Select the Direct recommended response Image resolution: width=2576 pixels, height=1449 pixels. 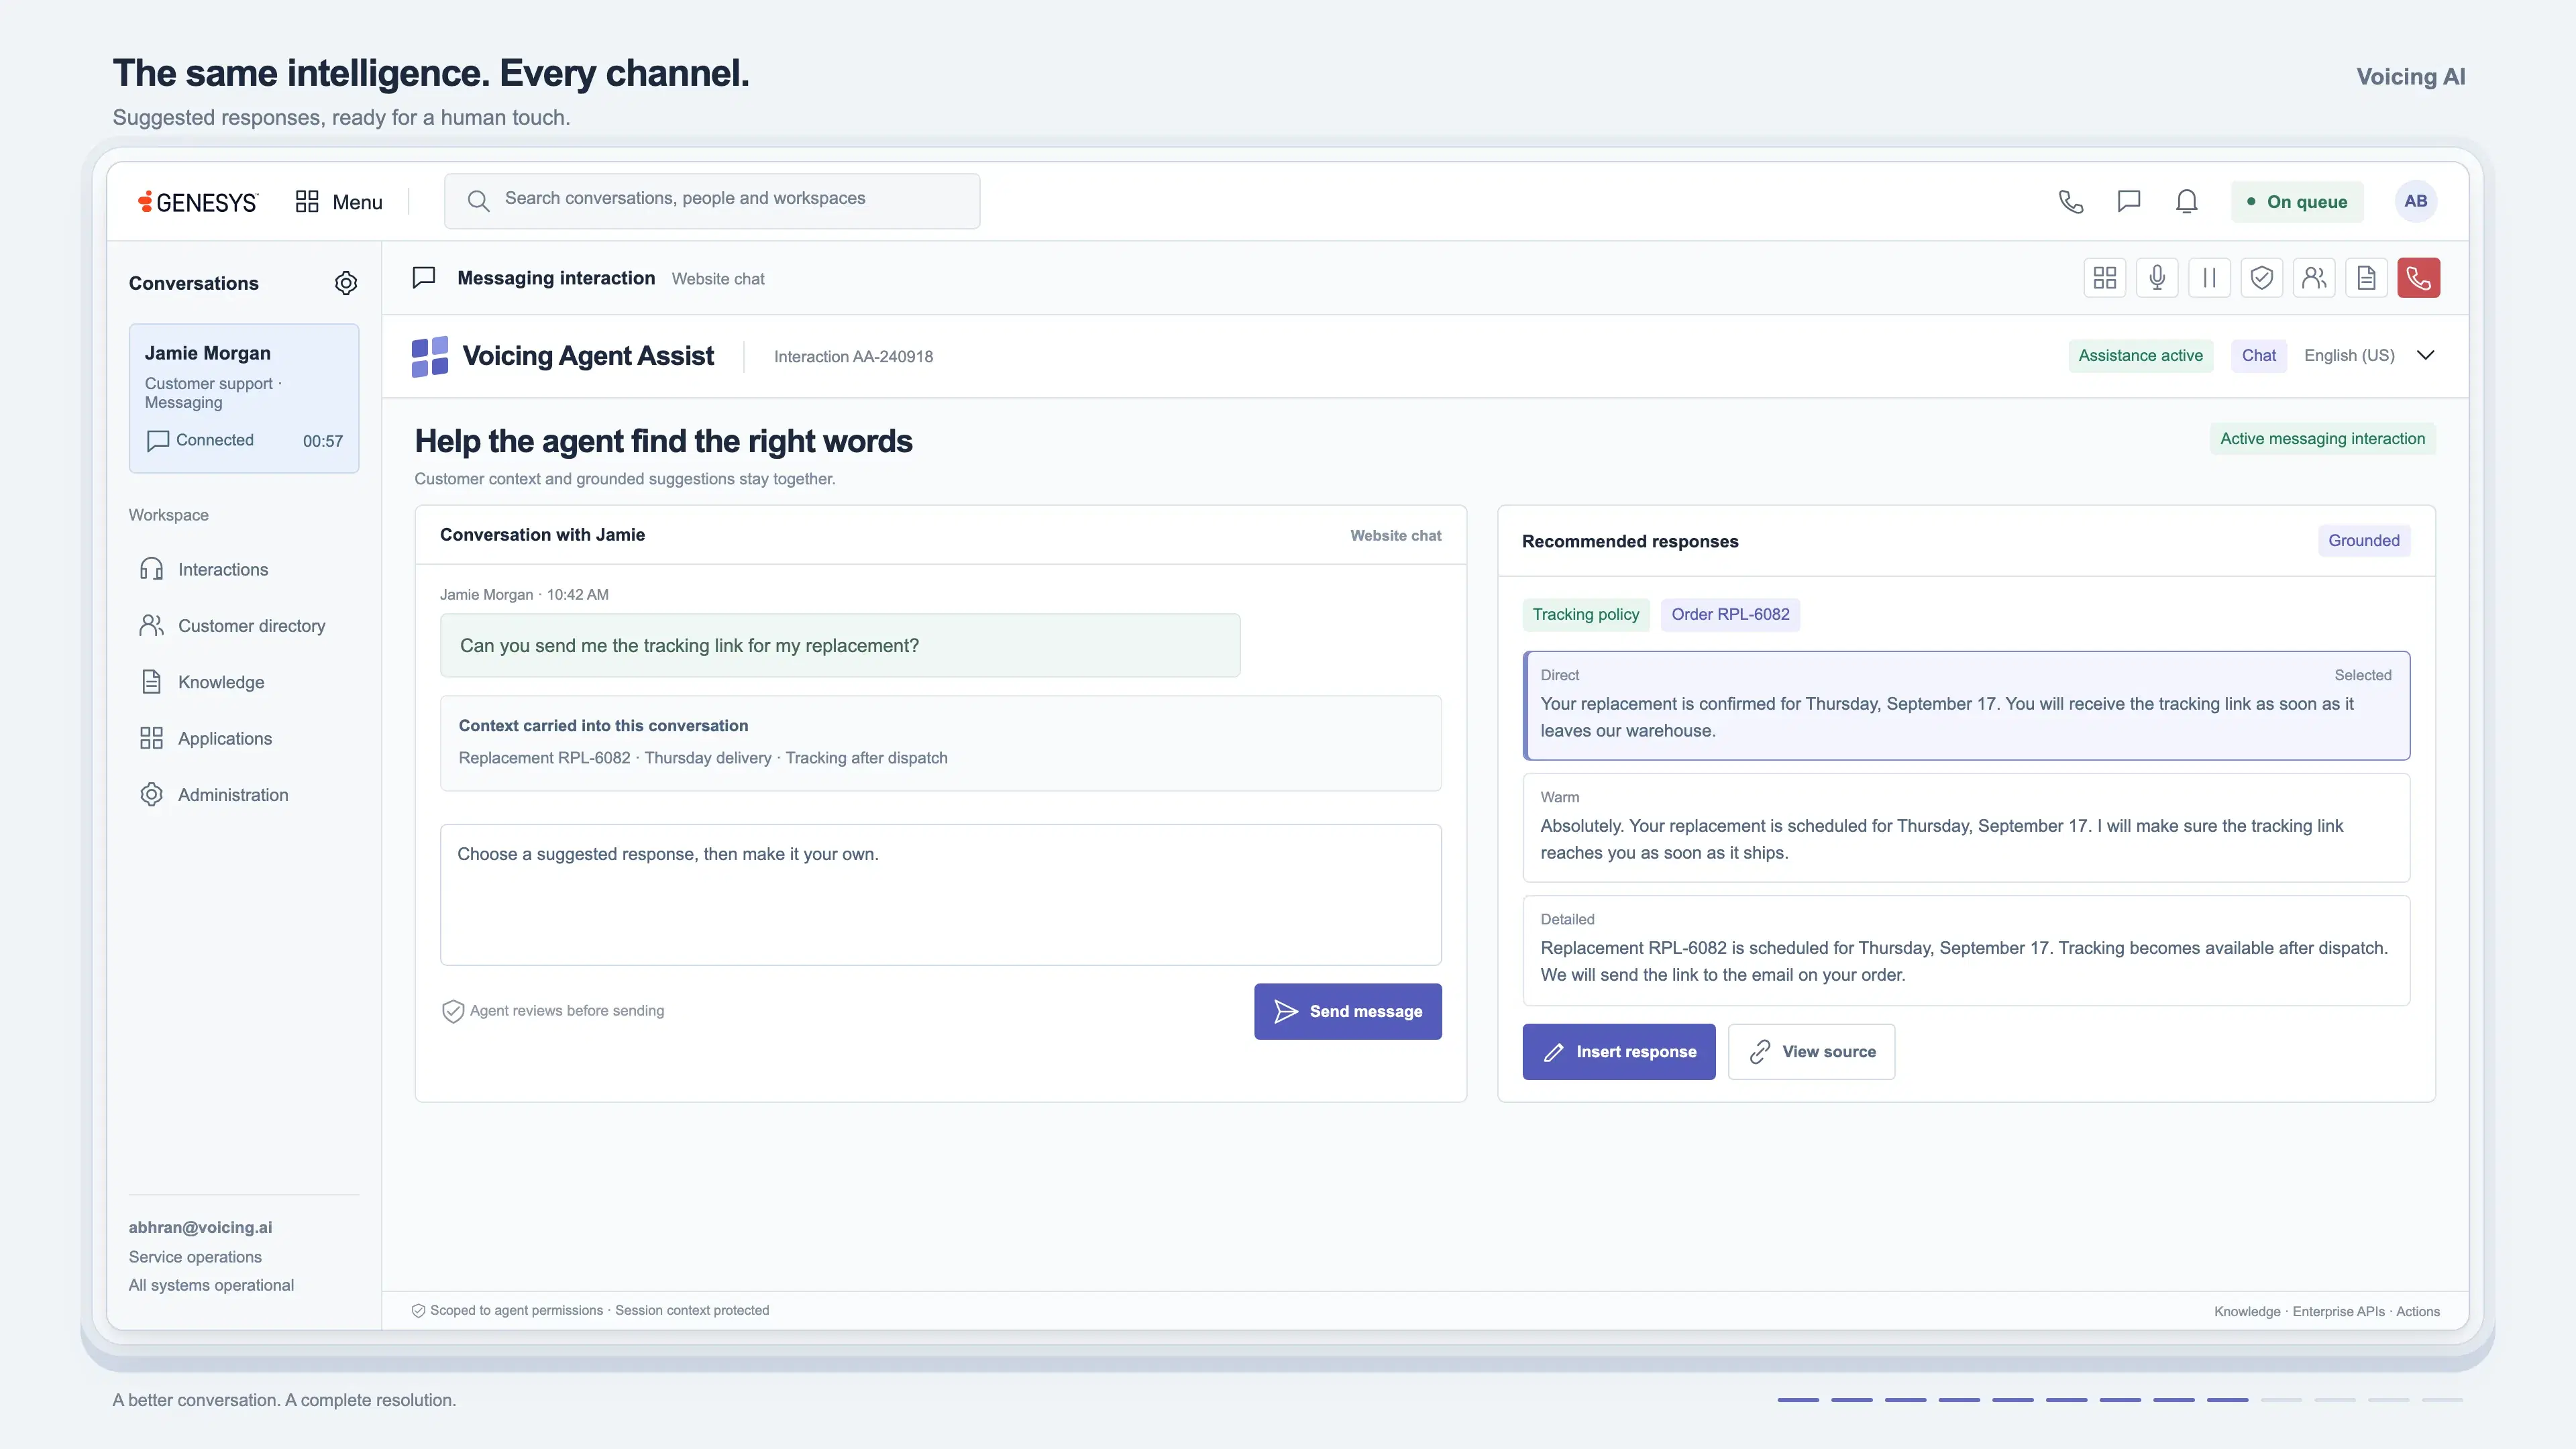(1966, 706)
